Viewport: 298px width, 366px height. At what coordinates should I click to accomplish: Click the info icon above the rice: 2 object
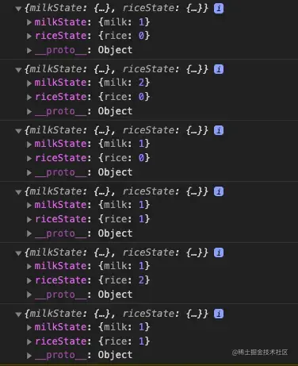point(219,252)
